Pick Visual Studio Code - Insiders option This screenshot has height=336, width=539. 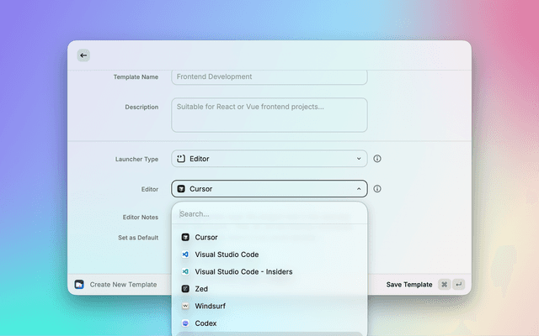click(x=244, y=272)
